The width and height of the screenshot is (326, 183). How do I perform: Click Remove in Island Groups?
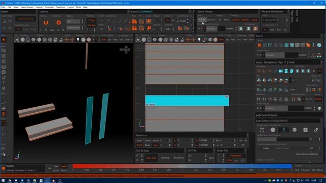pyautogui.click(x=211, y=20)
